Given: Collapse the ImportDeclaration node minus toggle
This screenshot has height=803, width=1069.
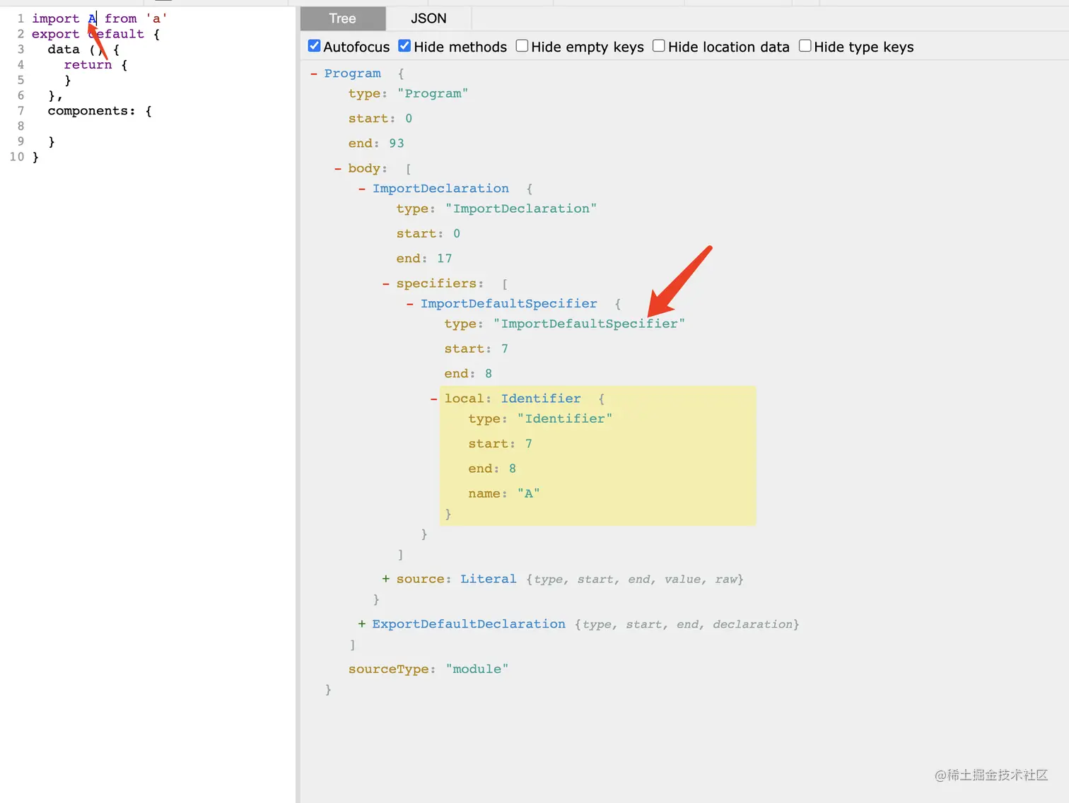Looking at the screenshot, I should click(x=362, y=189).
